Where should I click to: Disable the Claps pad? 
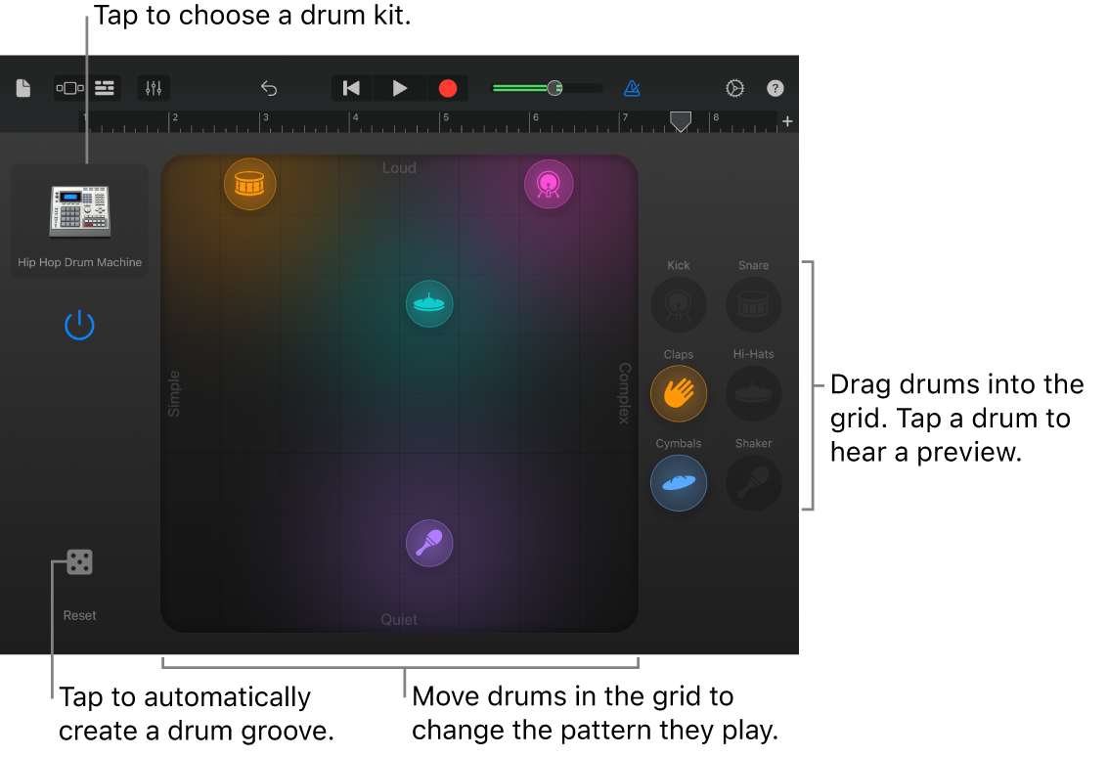click(x=679, y=393)
